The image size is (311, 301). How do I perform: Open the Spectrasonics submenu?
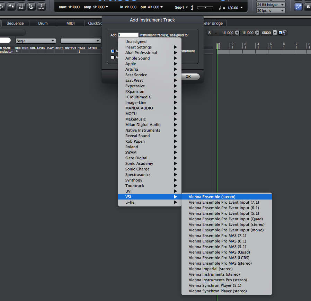150,175
